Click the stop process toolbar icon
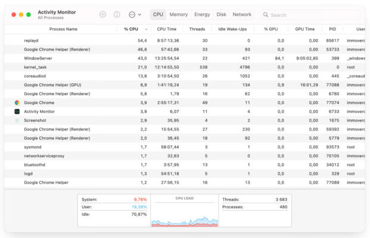This screenshot has height=238, width=370. point(102,14)
